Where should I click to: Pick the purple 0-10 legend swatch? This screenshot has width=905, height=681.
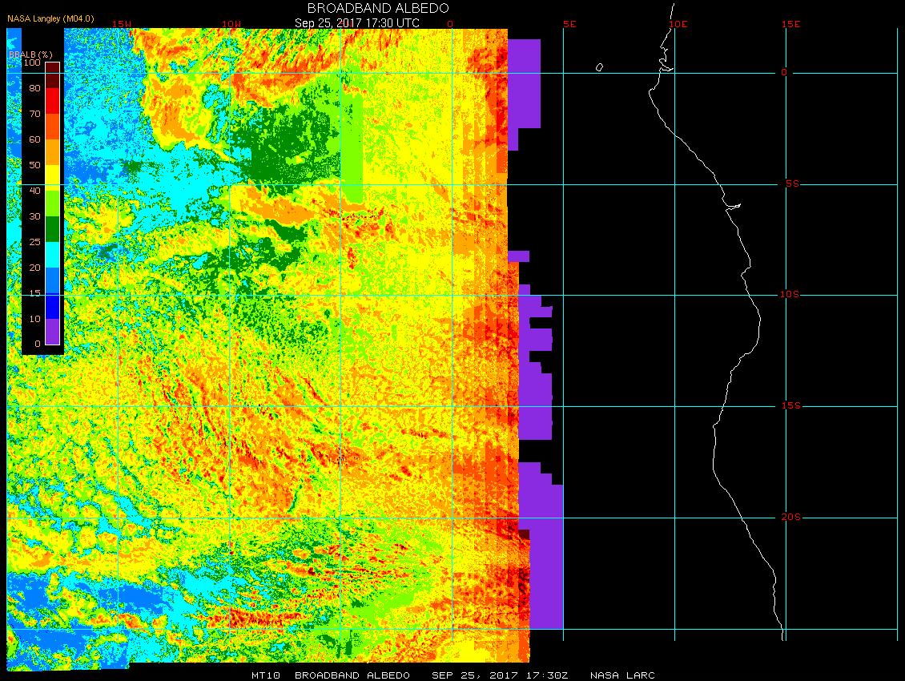click(x=53, y=332)
